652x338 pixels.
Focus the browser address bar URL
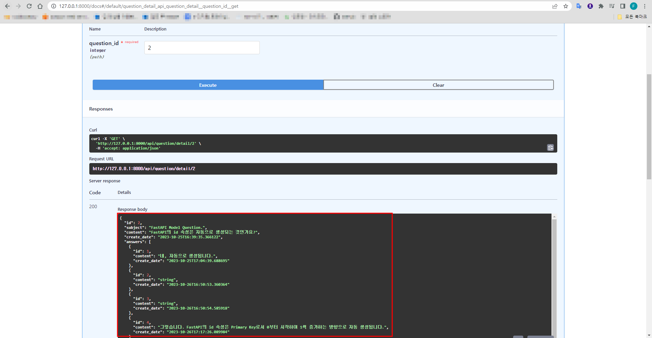pos(149,6)
